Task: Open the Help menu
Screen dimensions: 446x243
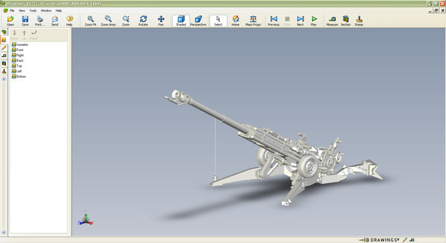Action: click(59, 11)
